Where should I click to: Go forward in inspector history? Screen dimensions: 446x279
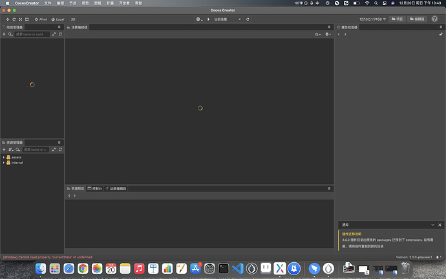[345, 34]
